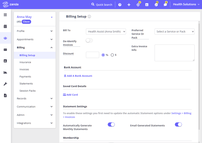Open the calendar icon in sidebar

point(5,26)
